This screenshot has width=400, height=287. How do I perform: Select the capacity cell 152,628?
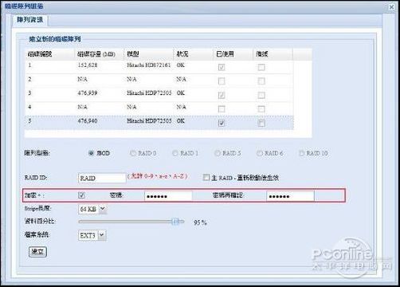88,65
